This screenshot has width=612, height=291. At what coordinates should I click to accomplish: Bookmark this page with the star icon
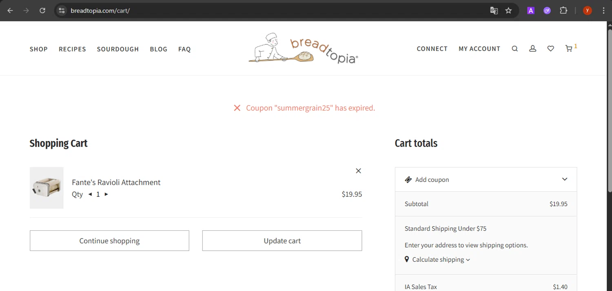[508, 11]
